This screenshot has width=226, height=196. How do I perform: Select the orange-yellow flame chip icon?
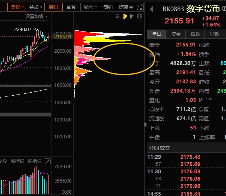pyautogui.click(x=125, y=17)
